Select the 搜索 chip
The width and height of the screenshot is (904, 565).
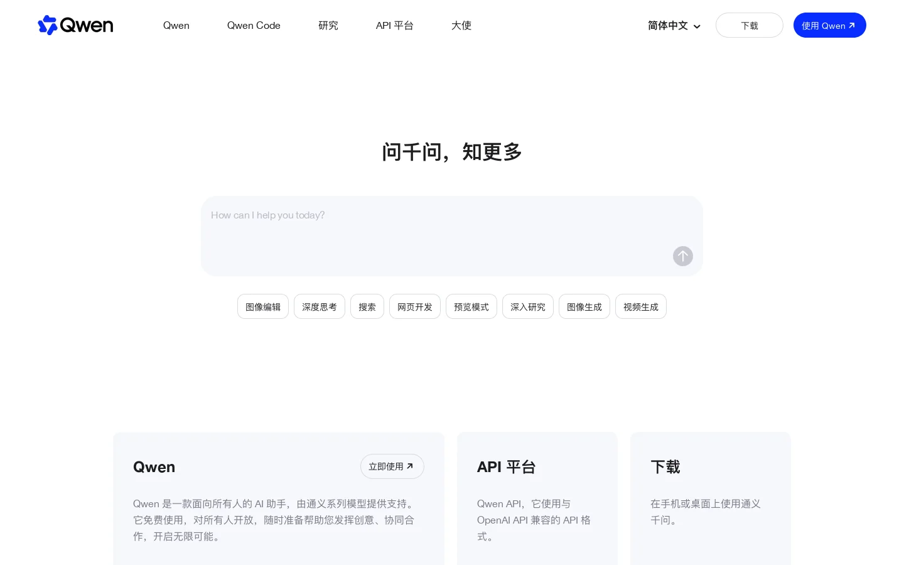click(367, 306)
